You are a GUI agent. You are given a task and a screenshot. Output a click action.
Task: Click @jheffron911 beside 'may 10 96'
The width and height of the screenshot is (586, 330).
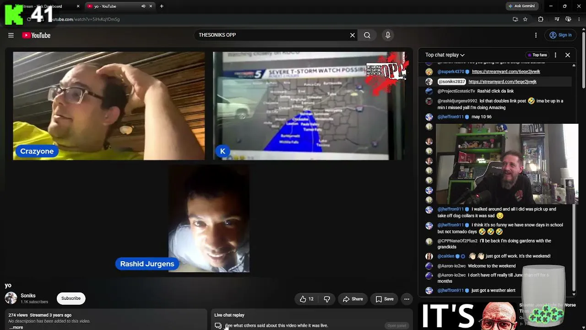pyautogui.click(x=450, y=117)
